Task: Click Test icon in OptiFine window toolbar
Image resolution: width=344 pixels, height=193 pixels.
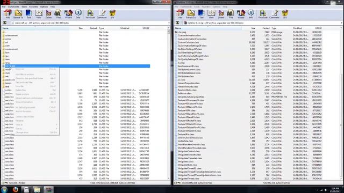Action: pyautogui.click(x=202, y=14)
